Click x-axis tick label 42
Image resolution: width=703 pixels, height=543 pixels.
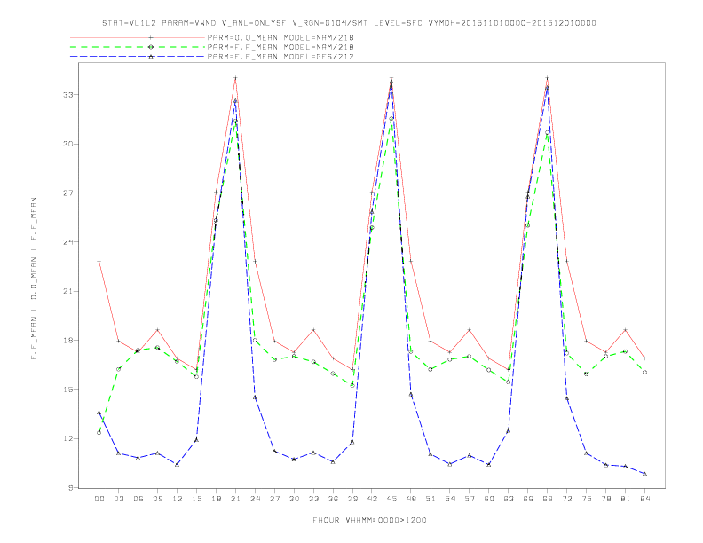click(x=372, y=499)
